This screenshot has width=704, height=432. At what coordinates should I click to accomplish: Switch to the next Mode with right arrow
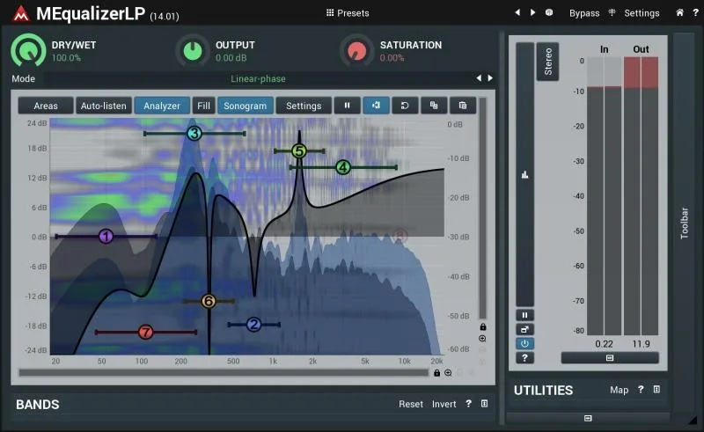490,78
